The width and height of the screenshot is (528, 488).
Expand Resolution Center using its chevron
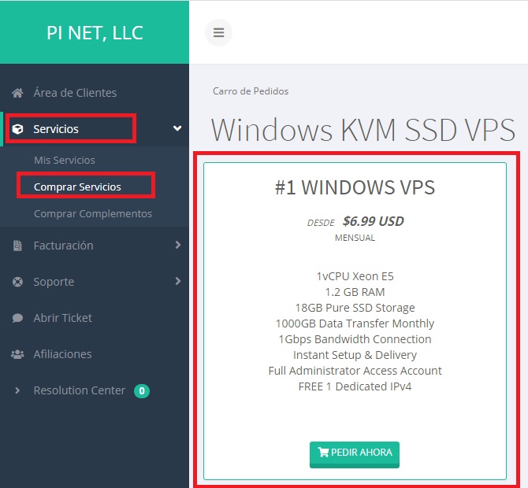coord(17,390)
